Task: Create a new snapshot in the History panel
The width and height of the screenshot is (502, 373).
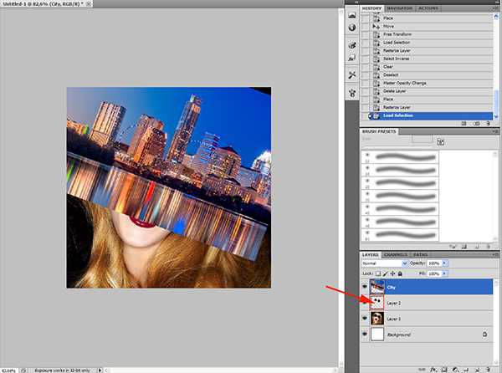Action: click(476, 123)
